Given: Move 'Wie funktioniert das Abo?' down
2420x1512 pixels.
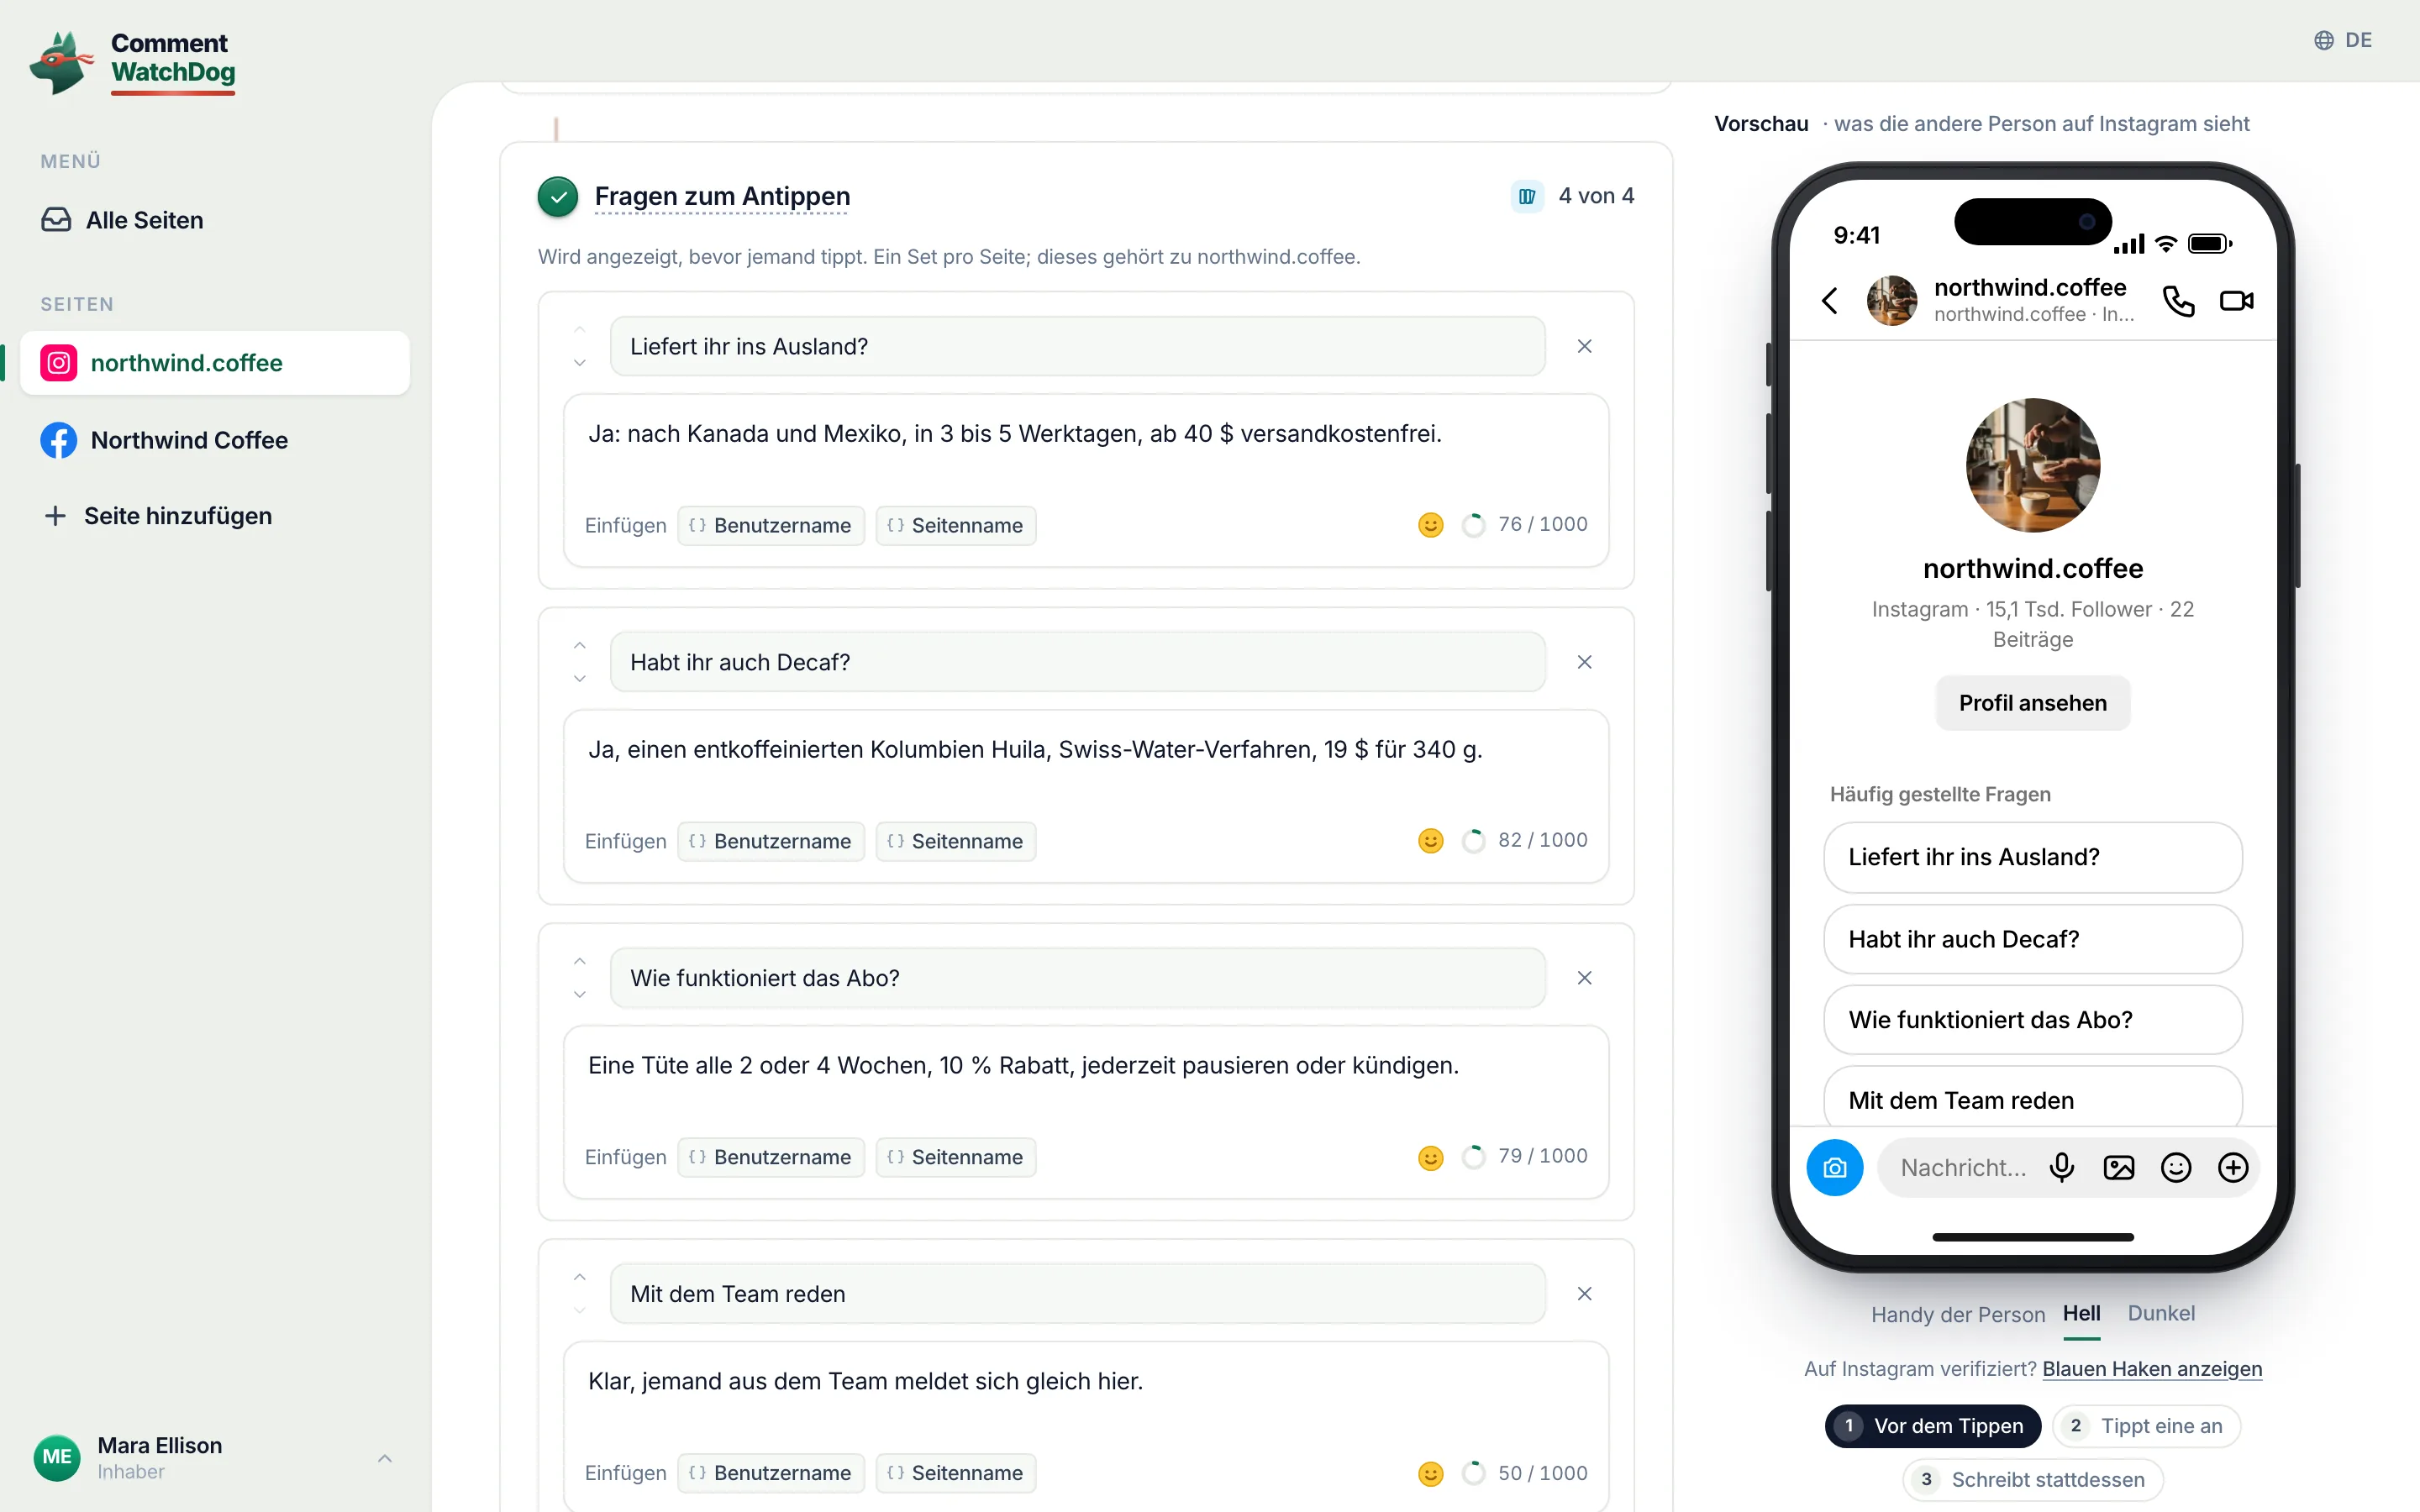Looking at the screenshot, I should 580,995.
